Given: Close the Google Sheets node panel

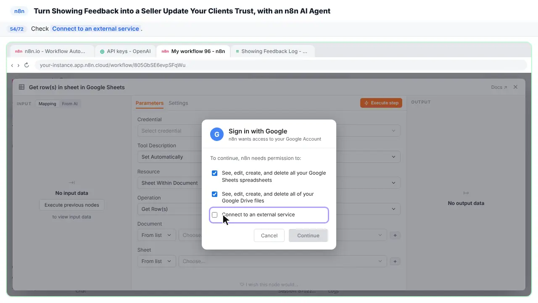Looking at the screenshot, I should [x=515, y=87].
